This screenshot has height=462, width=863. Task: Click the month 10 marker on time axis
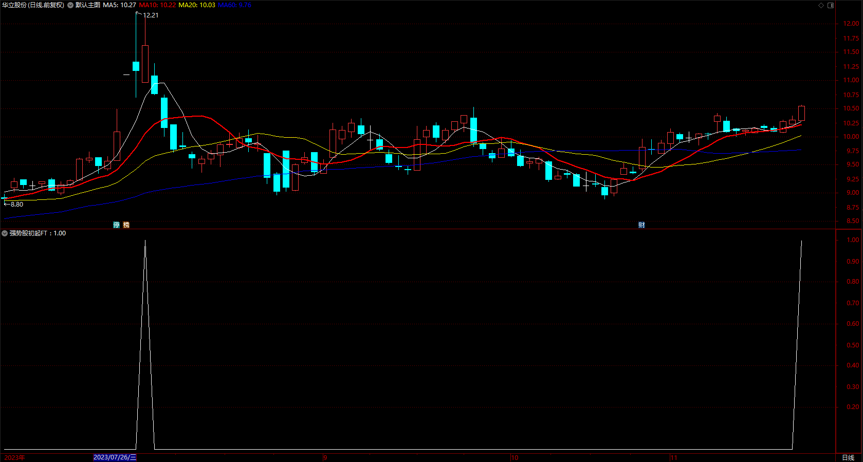coord(515,458)
